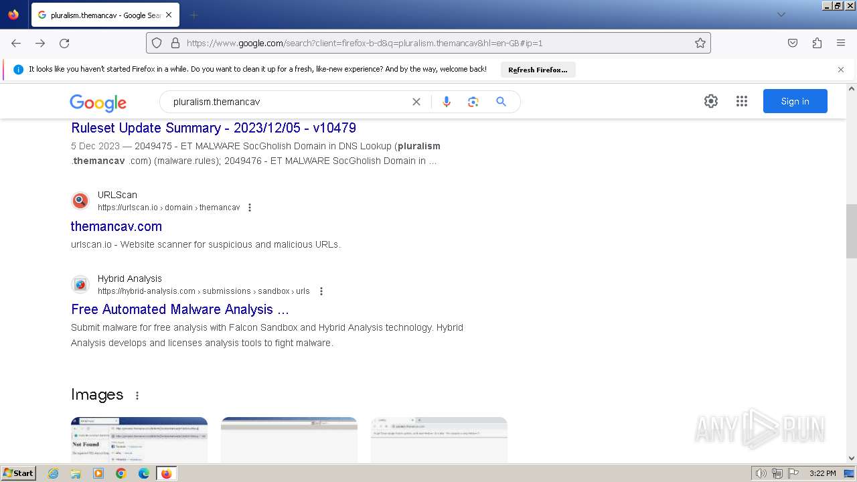Open Ruleset Update Summary result
The width and height of the screenshot is (857, 482).
[214, 128]
